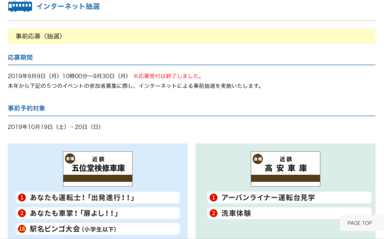Click red number 1 beside あなたも運転士

(x=22, y=198)
